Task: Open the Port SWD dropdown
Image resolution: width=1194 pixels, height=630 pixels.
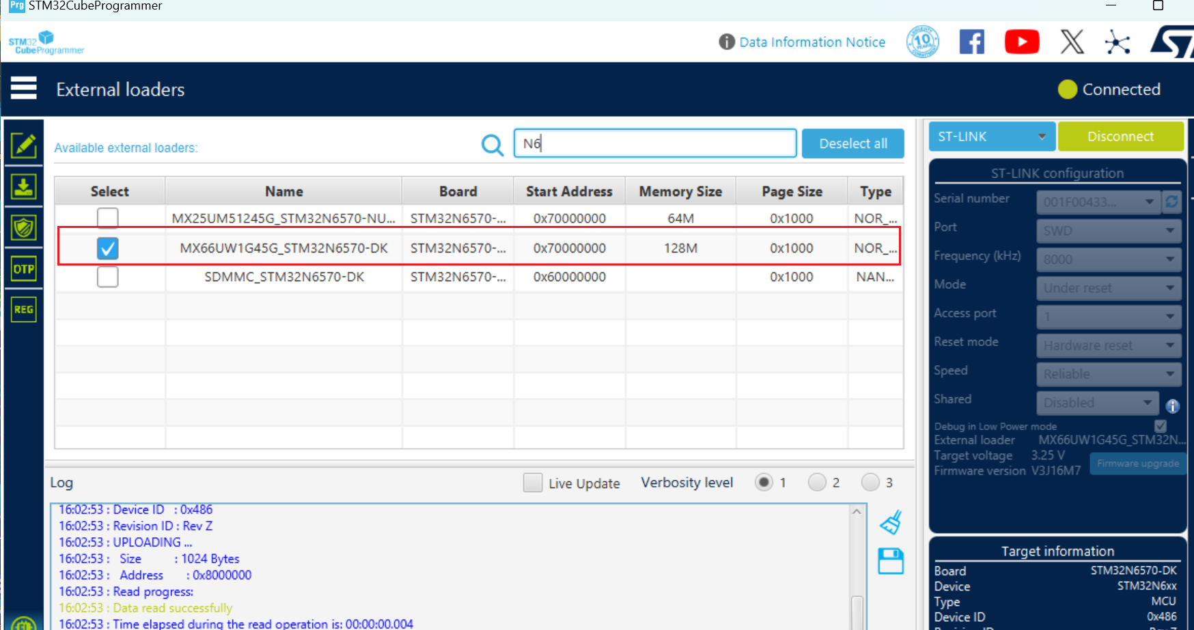Action: click(x=1108, y=231)
